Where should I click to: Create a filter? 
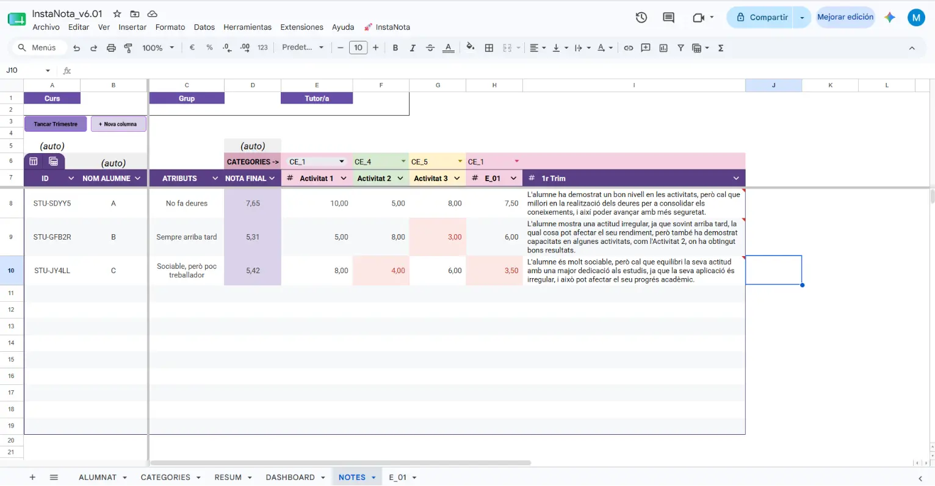click(x=680, y=48)
